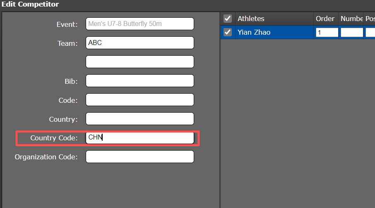Click the Country Code field containing CHN
Image resolution: width=375 pixels, height=208 pixels.
[139, 138]
